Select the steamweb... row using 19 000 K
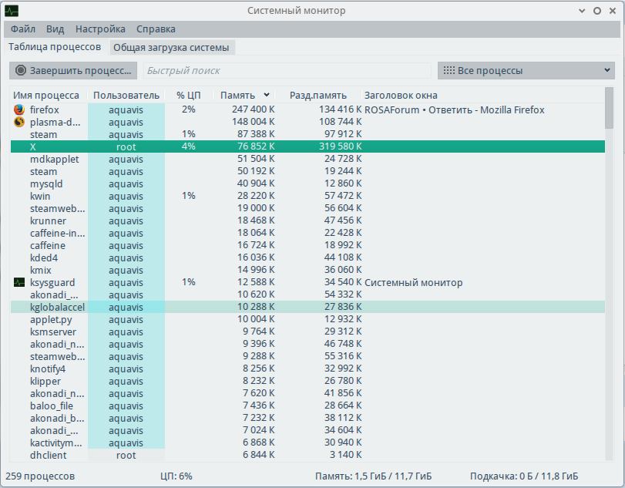 pyautogui.click(x=307, y=208)
